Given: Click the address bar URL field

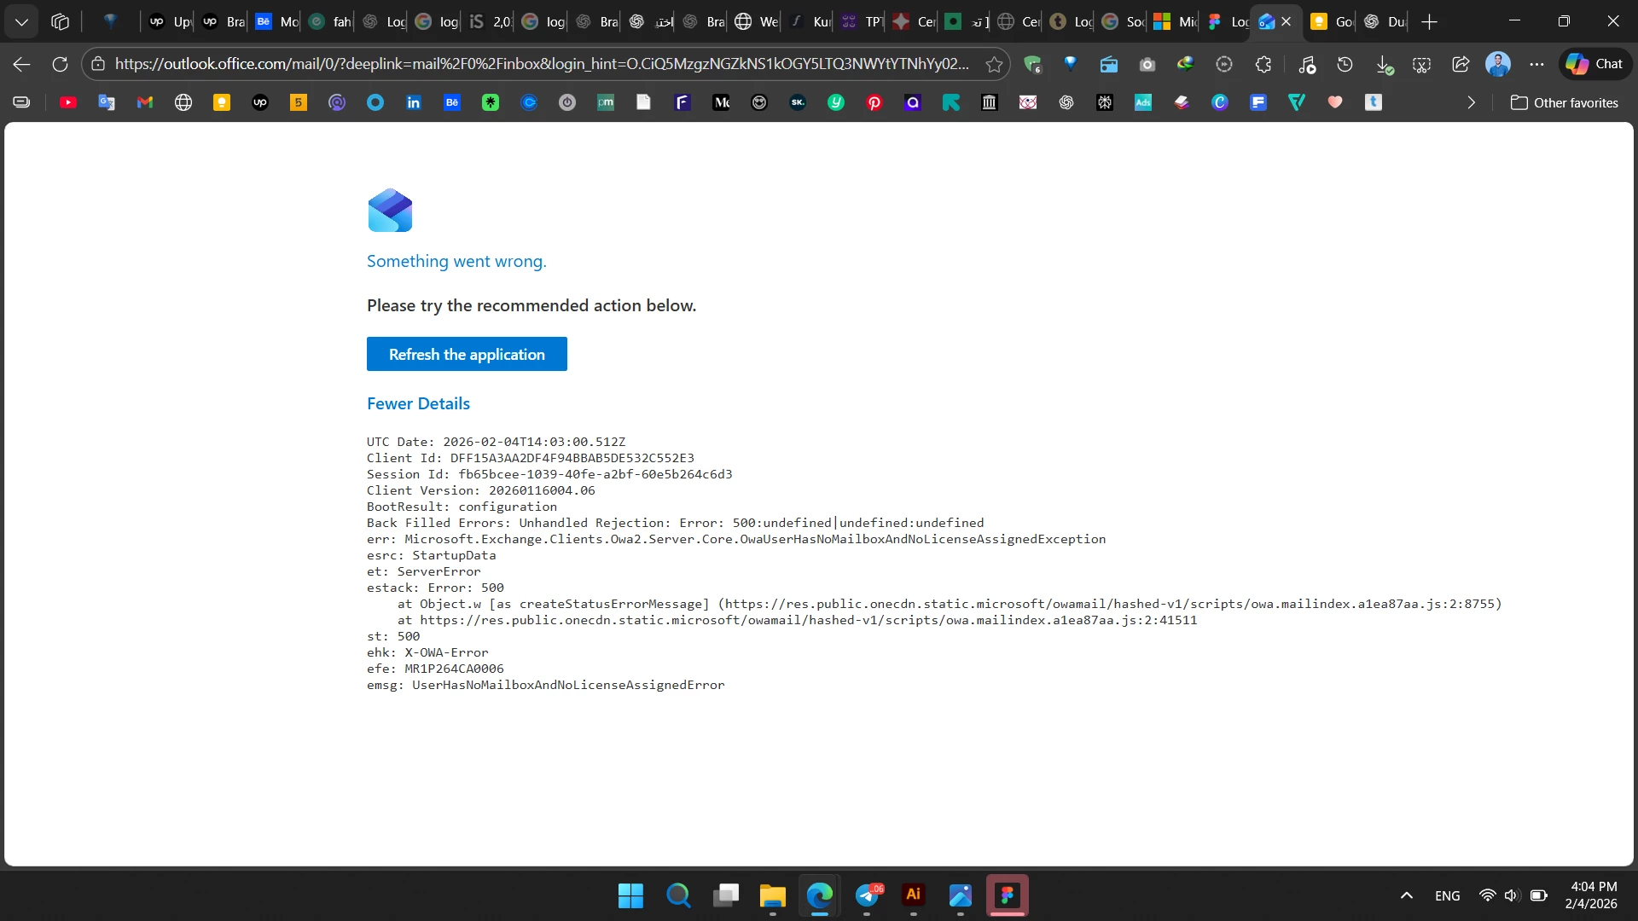Looking at the screenshot, I should click(x=542, y=64).
